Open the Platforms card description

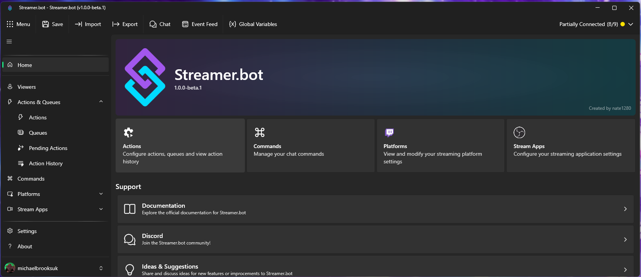433,158
